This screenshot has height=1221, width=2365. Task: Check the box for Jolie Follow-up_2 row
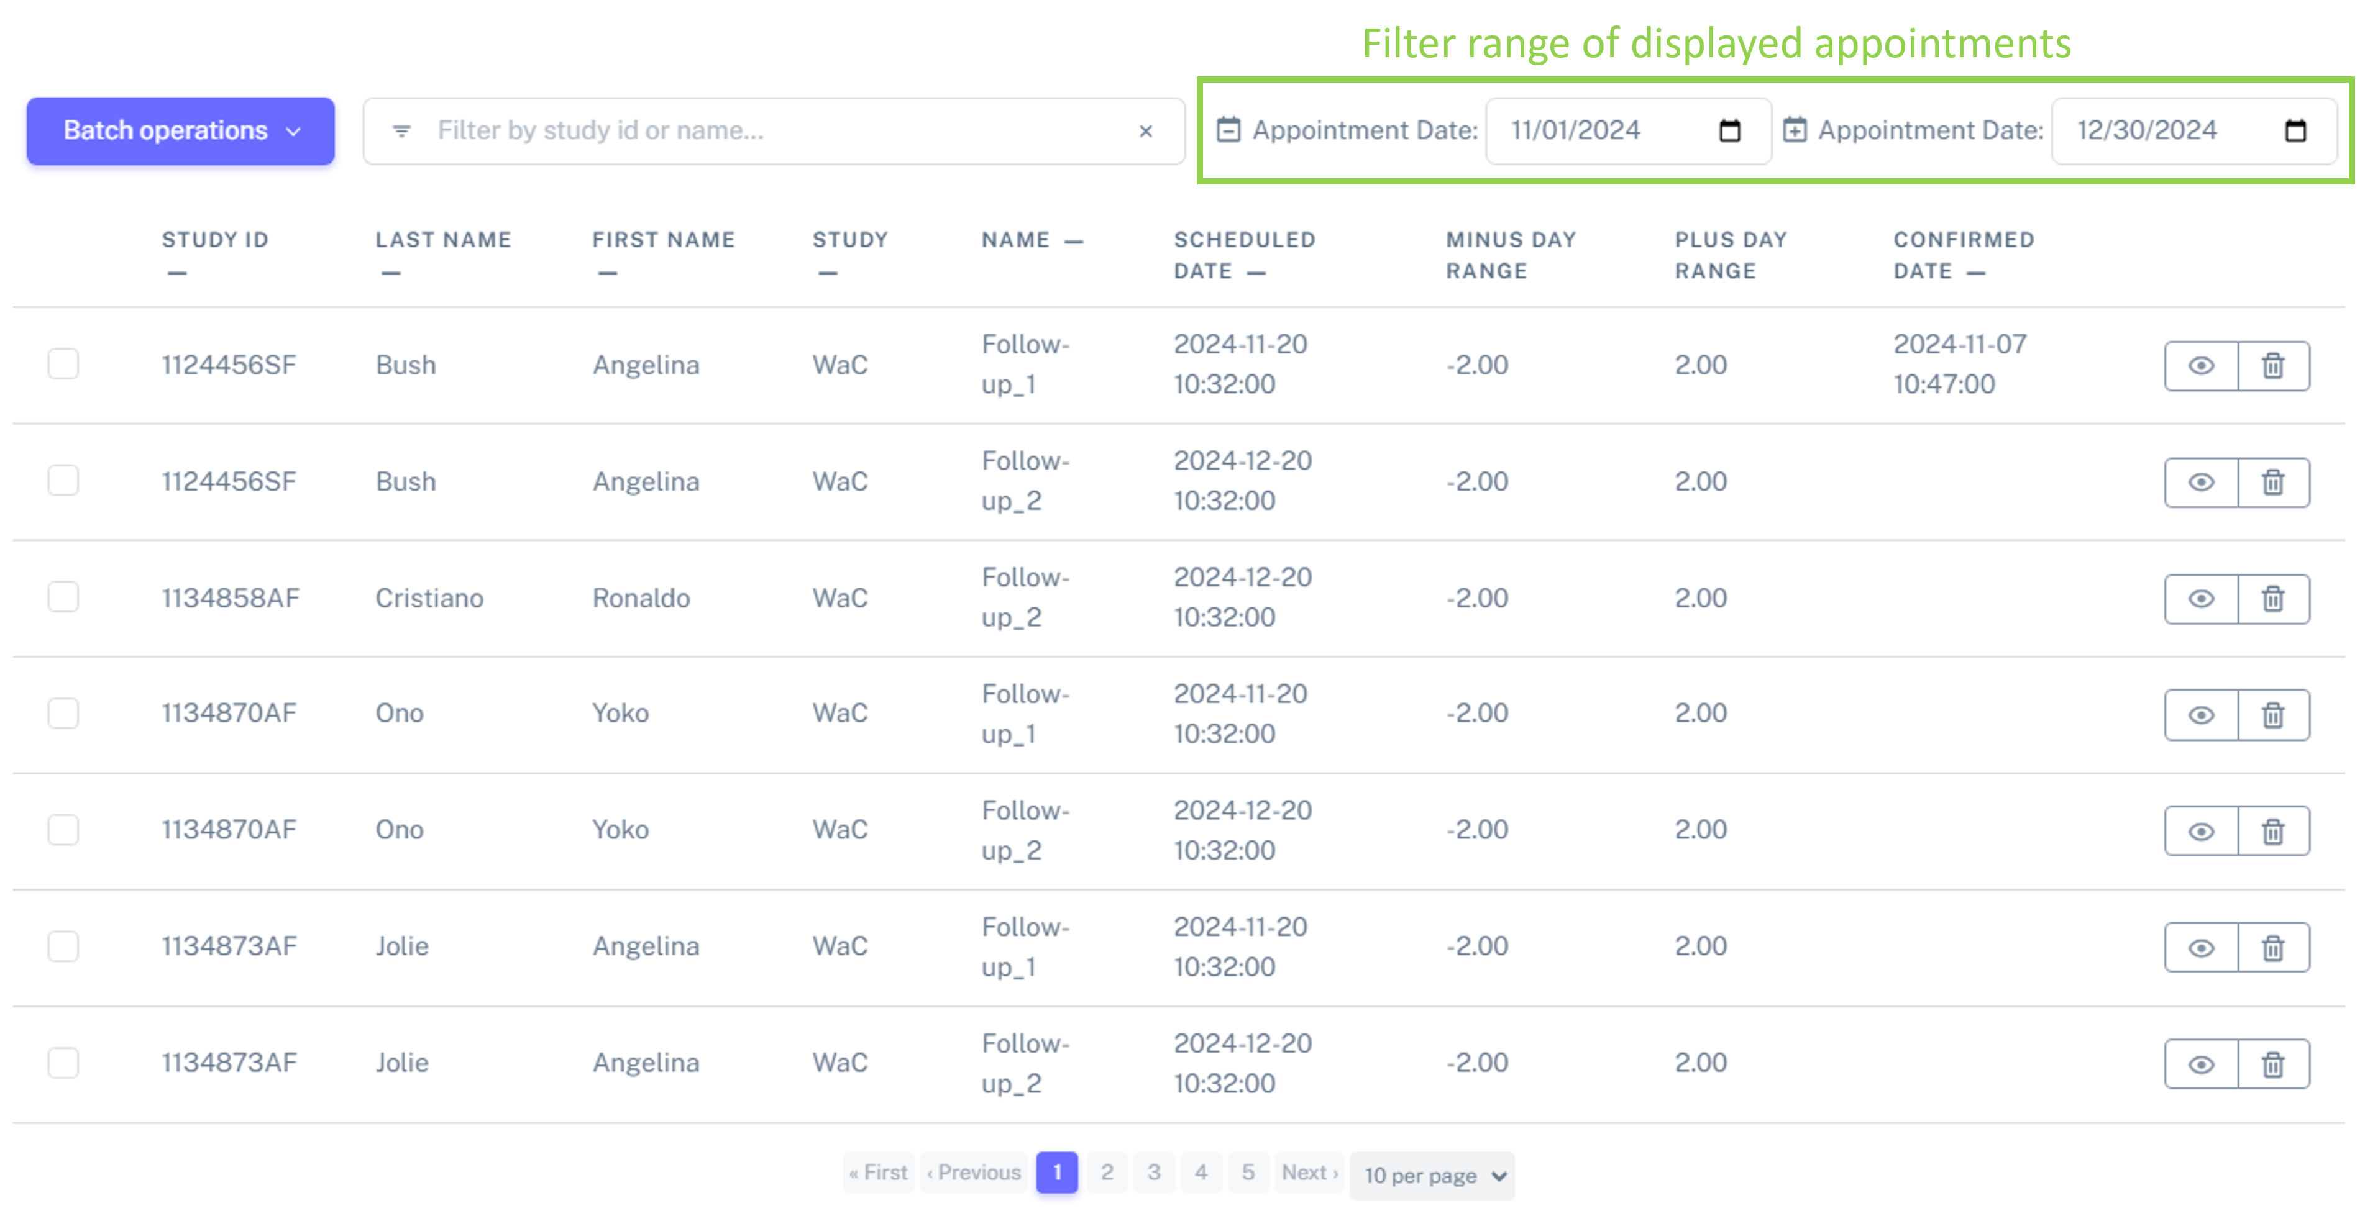pyautogui.click(x=63, y=1062)
